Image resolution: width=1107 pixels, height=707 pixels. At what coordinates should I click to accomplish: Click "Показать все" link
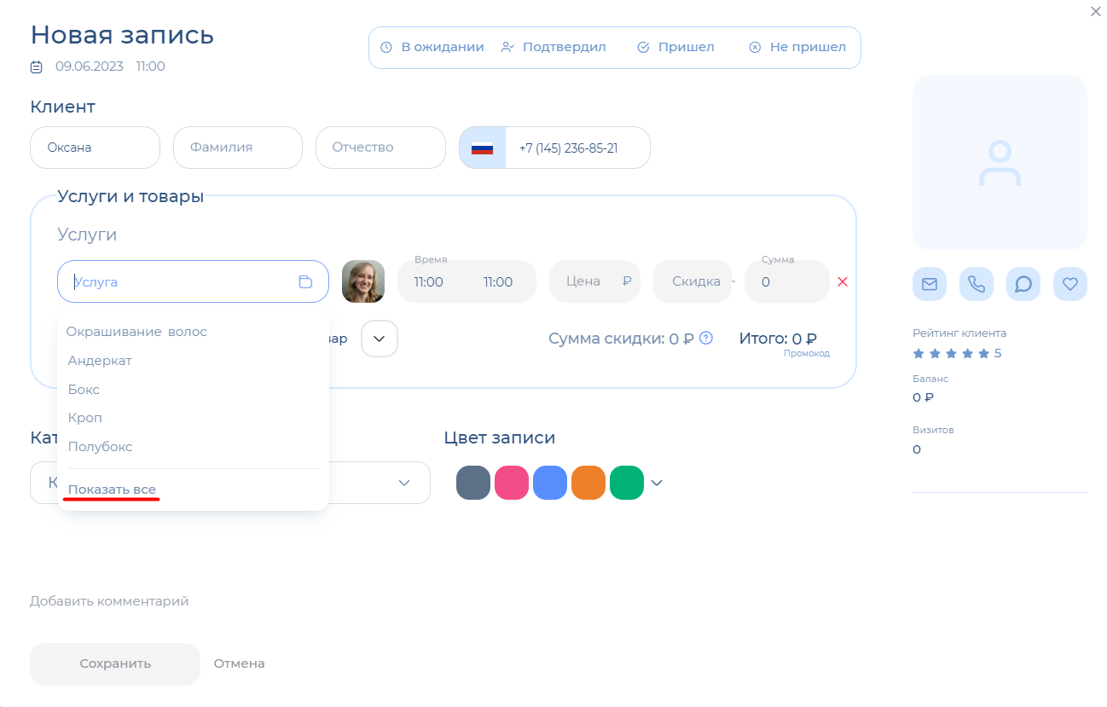click(x=112, y=490)
